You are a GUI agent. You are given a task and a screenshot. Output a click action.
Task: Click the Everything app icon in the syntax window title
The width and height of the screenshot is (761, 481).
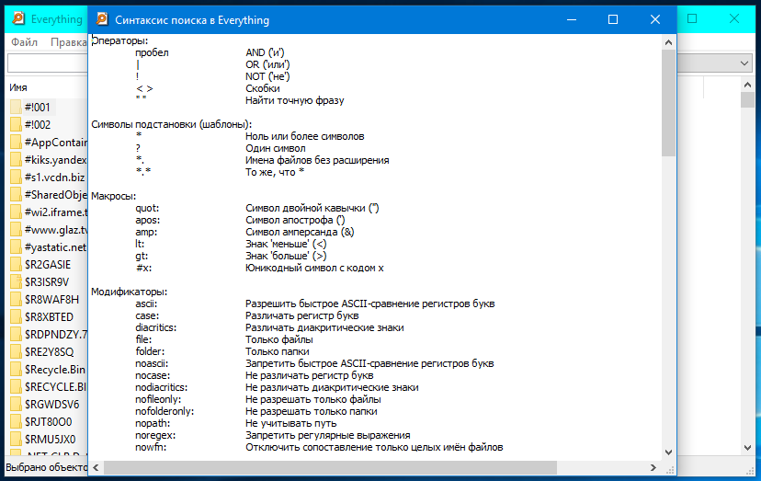(102, 19)
